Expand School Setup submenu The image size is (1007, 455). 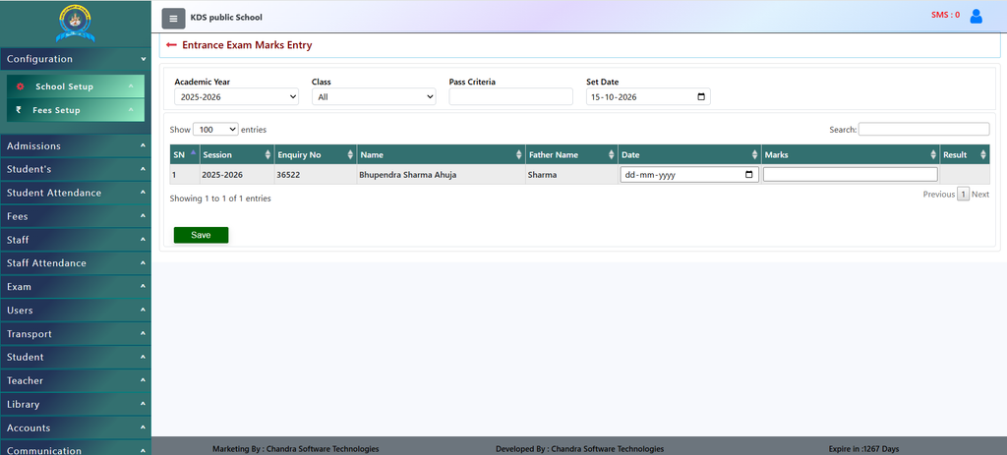76,86
